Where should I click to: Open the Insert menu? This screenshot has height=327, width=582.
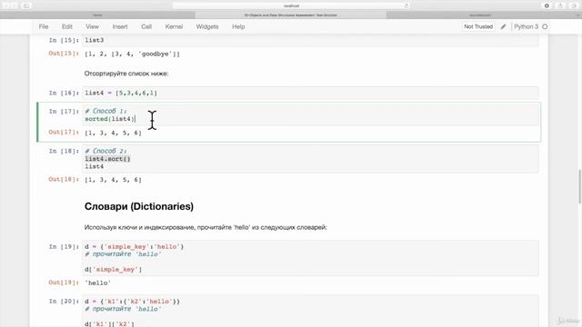(x=120, y=26)
